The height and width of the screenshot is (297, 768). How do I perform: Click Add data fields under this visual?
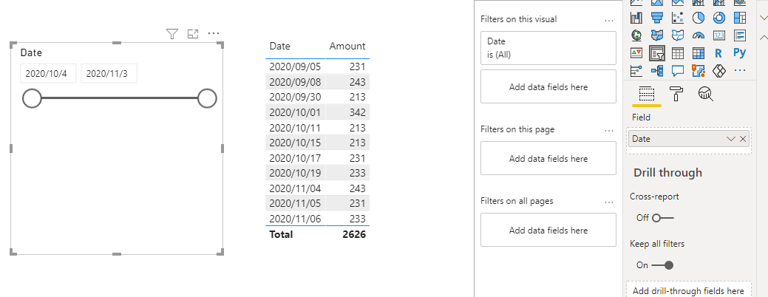[548, 86]
